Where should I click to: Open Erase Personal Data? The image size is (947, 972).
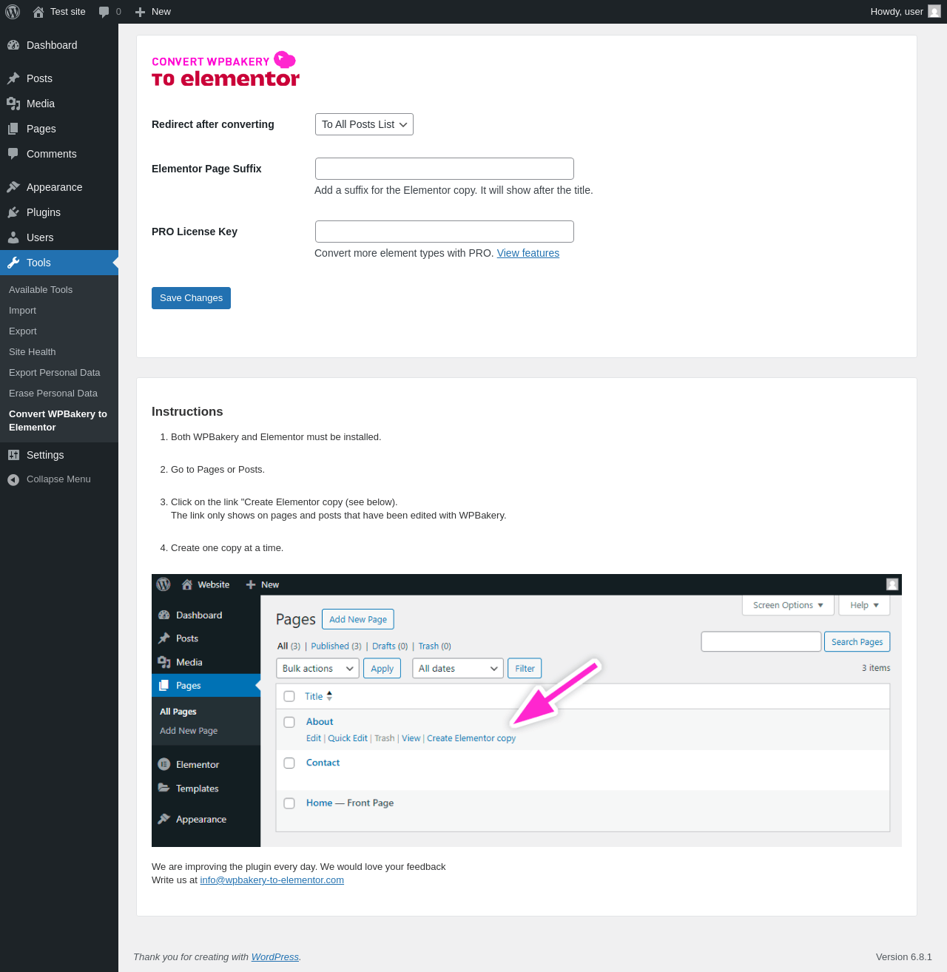click(x=53, y=394)
